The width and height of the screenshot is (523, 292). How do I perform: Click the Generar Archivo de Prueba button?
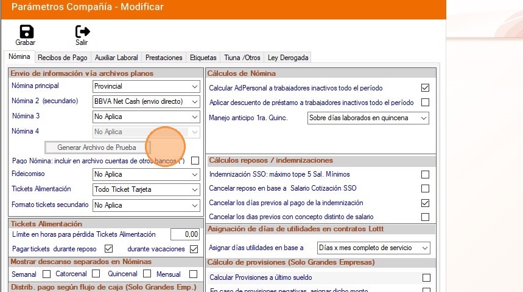pyautogui.click(x=97, y=148)
